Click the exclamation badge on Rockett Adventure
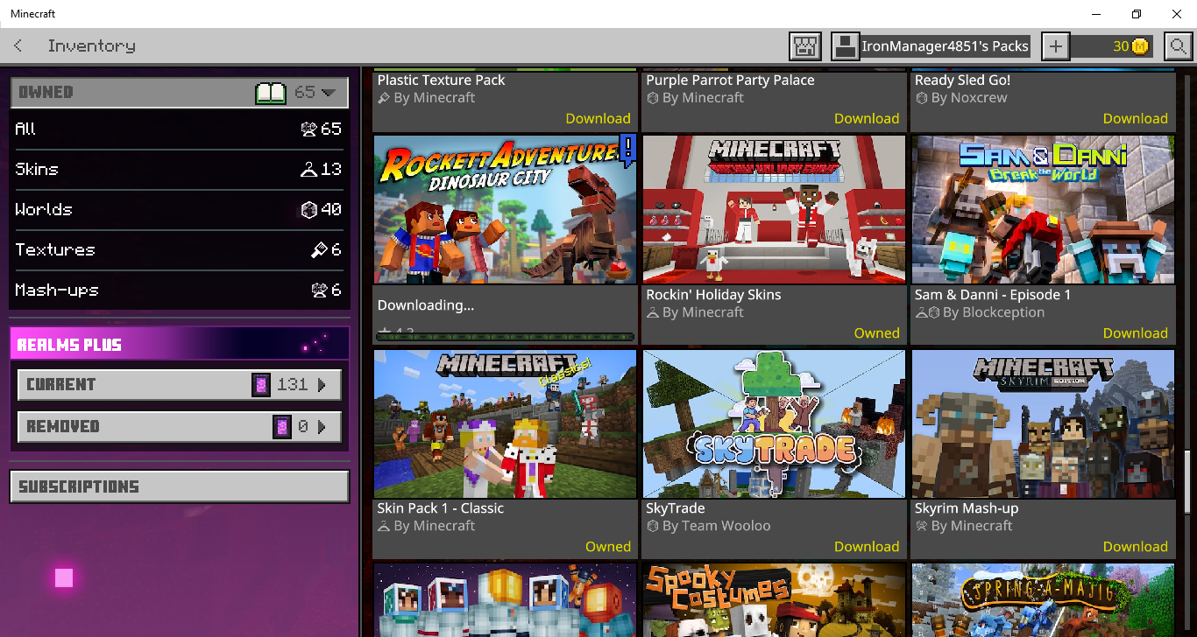 [x=627, y=150]
